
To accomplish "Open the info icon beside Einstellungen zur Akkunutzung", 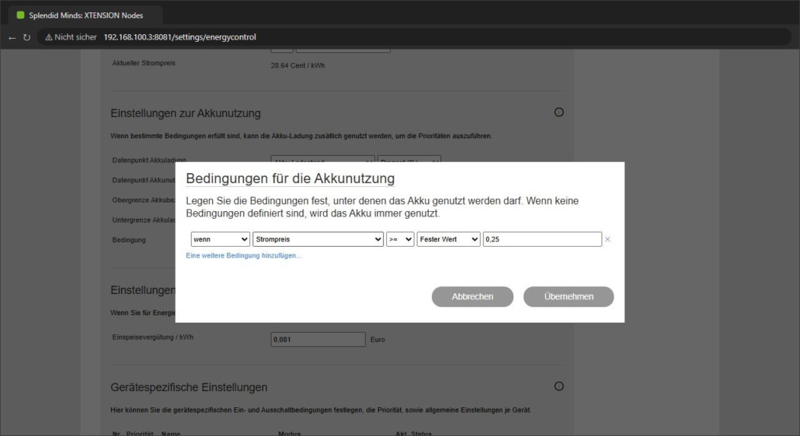I will click(559, 112).
